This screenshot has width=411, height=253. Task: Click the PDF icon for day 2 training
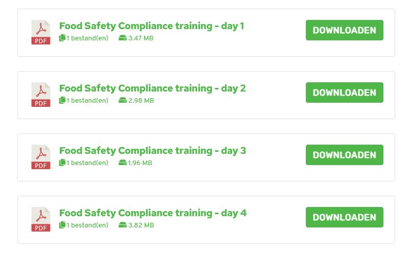[x=41, y=95]
